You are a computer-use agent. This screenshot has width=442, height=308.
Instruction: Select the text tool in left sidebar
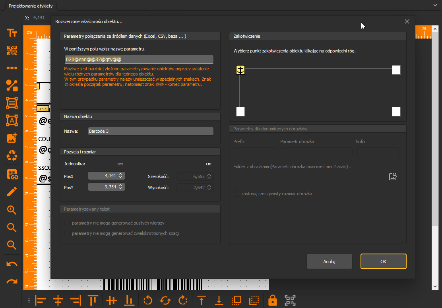(x=12, y=33)
